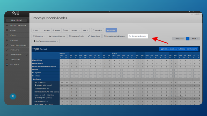This screenshot has height=116, width=207.
Task: Click *ALL - USD price 500 on Thu 21
Action: click(62, 82)
